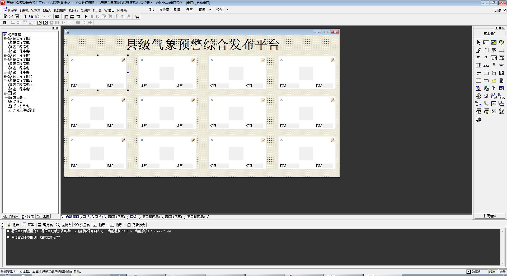Select the picture box component
Screen dimensions: 507x276
pyautogui.click(x=494, y=42)
